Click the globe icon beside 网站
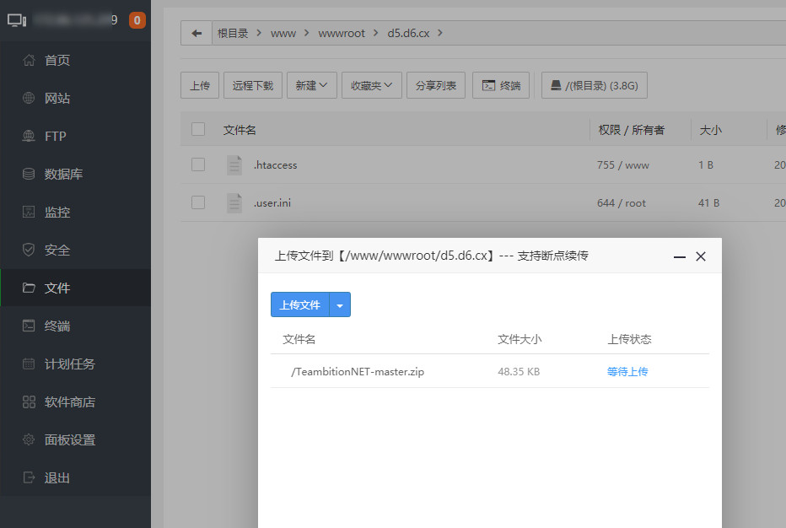The width and height of the screenshot is (786, 528). pos(29,99)
